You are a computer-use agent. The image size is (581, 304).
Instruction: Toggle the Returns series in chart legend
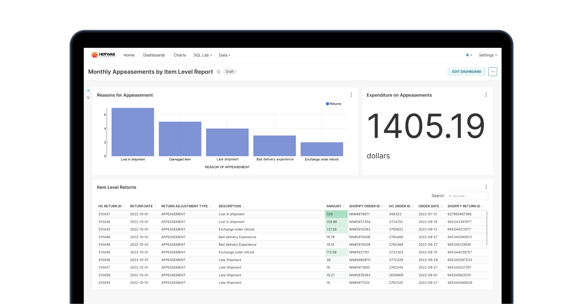tap(333, 104)
